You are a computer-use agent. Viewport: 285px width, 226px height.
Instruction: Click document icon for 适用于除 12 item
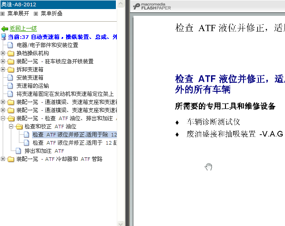pyautogui.click(x=27, y=135)
